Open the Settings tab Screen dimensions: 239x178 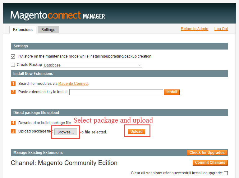coord(48,30)
